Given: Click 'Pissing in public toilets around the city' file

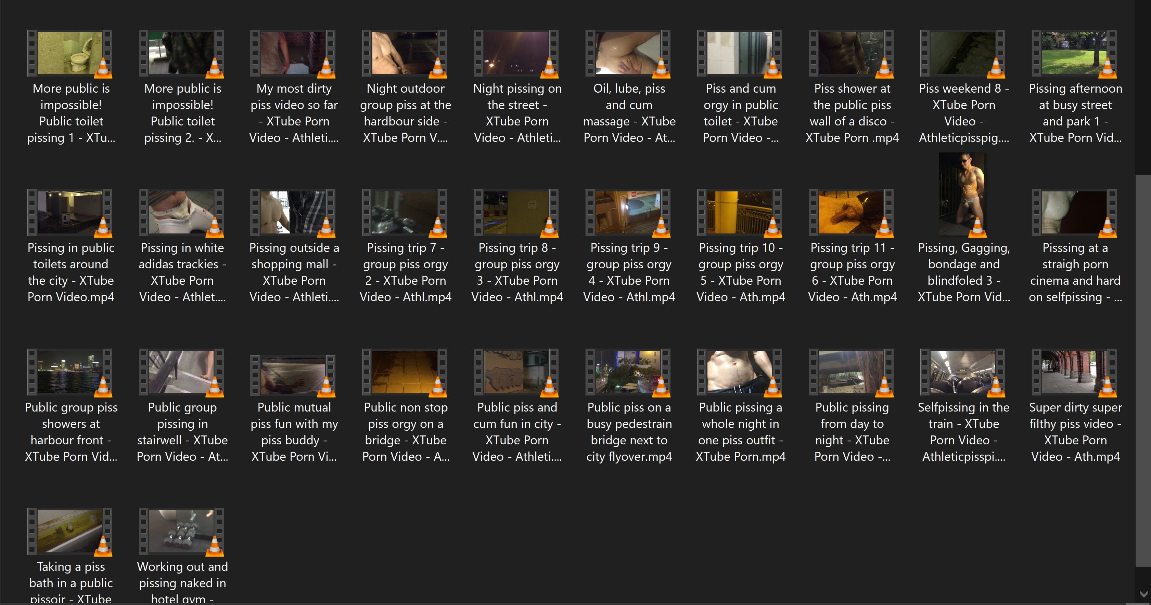Looking at the screenshot, I should click(x=71, y=246).
